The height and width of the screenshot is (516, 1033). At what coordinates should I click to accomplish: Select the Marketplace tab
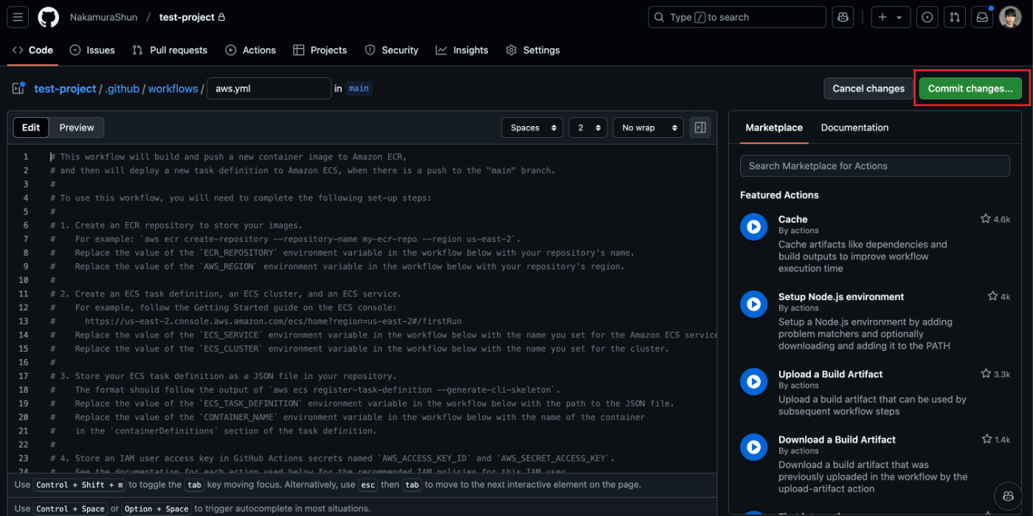click(774, 128)
